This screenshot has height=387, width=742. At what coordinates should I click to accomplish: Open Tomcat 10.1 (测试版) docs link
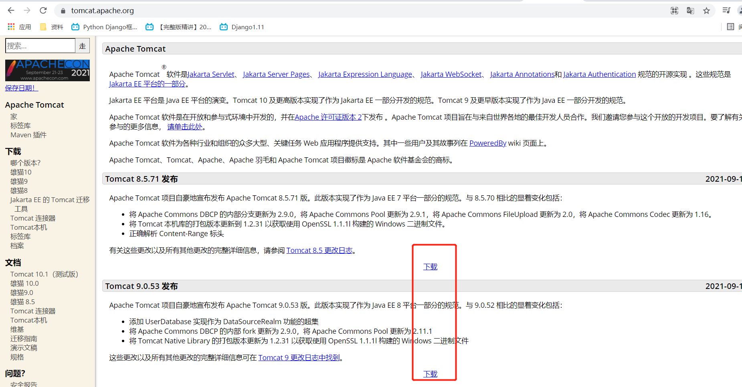[44, 274]
